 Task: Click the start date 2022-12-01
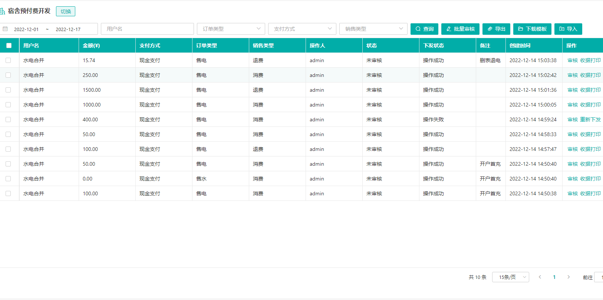[26, 29]
